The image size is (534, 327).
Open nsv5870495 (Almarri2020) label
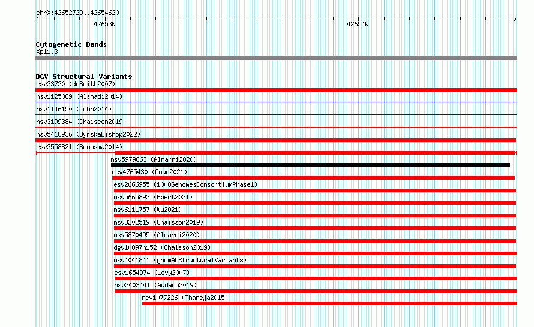coord(157,235)
